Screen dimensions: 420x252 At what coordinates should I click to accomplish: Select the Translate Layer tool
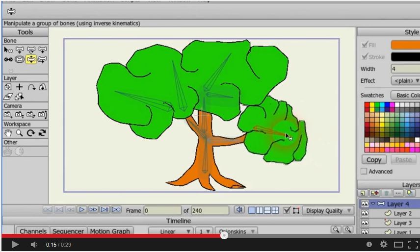click(x=8, y=87)
